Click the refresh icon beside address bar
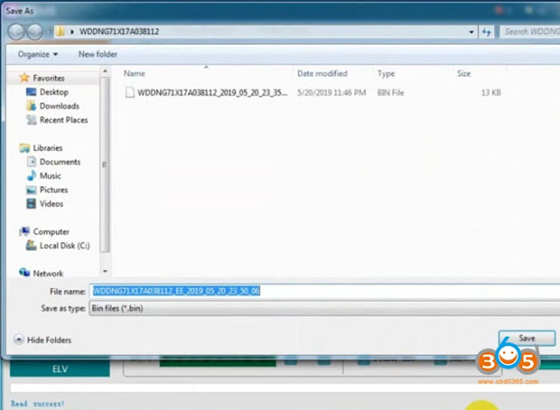560x410 pixels. click(x=486, y=32)
